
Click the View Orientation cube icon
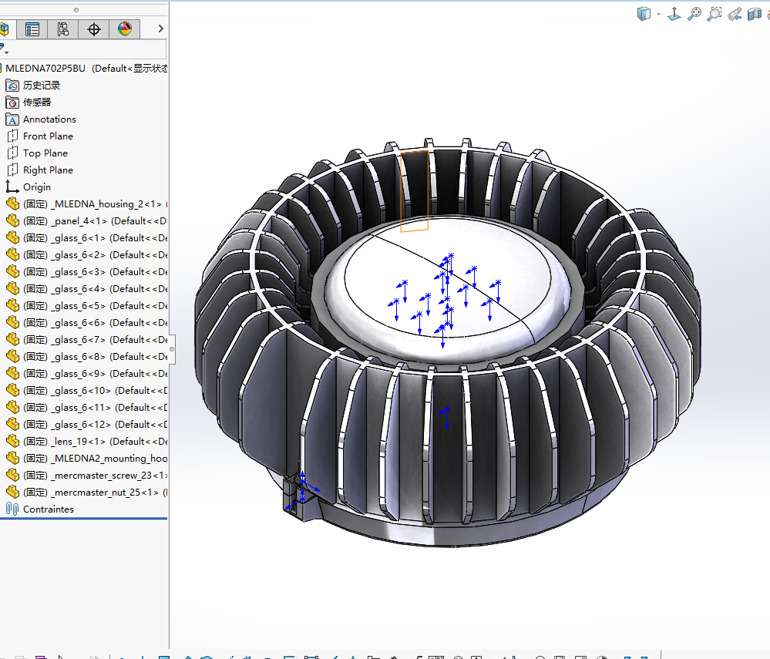[x=644, y=14]
